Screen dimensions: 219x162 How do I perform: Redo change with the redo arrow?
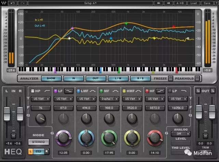coord(23,3)
